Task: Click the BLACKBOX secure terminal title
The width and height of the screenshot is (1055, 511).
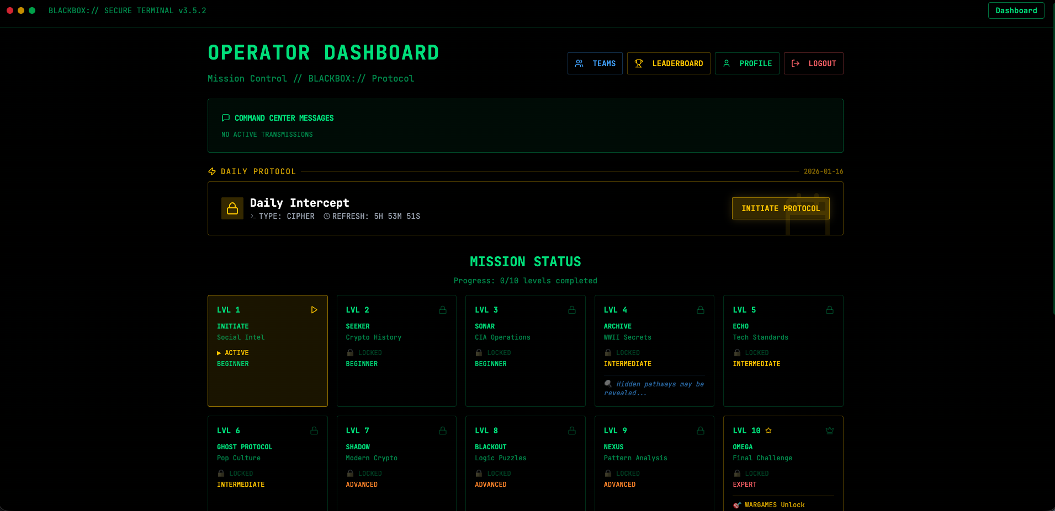Action: click(x=128, y=10)
